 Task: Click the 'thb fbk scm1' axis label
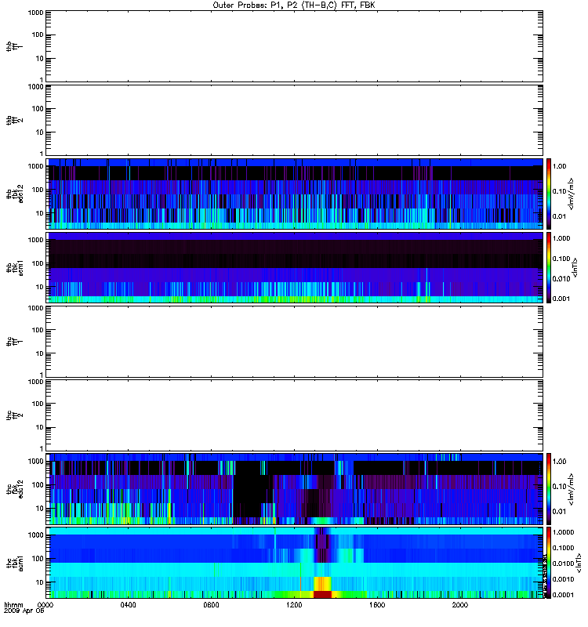pos(15,267)
